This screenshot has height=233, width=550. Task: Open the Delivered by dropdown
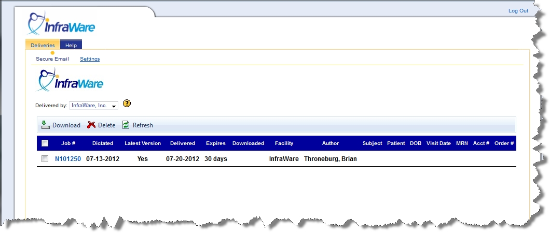pos(93,105)
